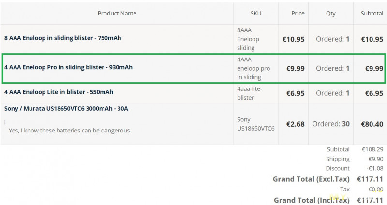Click the 'batteries can be dangerous' note
This screenshot has width=387, height=205.
point(69,131)
